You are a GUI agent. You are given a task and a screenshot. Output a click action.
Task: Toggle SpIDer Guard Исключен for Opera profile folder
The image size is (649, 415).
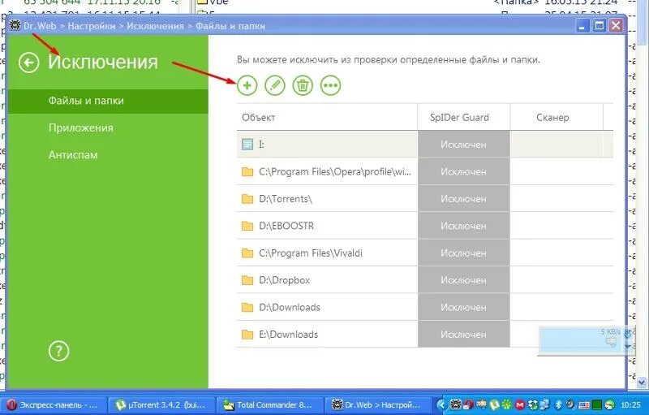click(463, 171)
